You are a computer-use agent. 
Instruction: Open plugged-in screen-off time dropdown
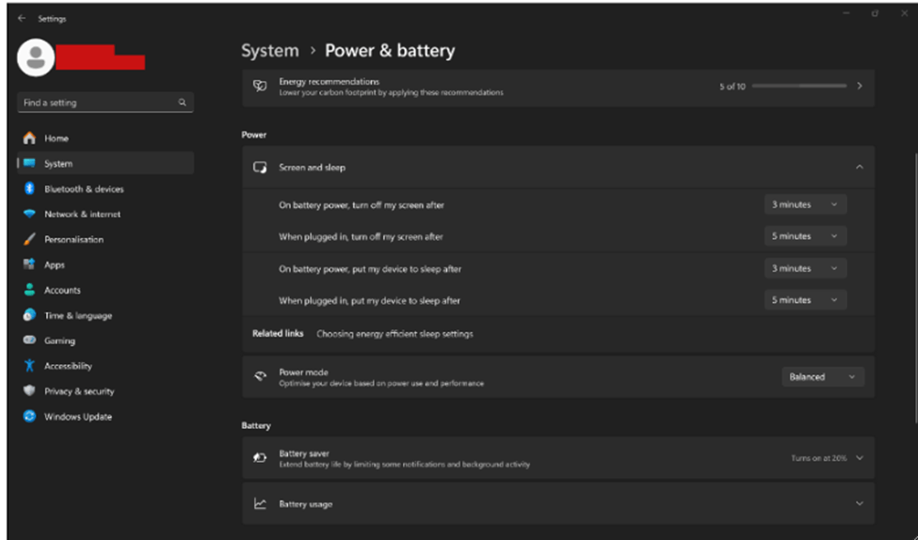[x=806, y=236]
